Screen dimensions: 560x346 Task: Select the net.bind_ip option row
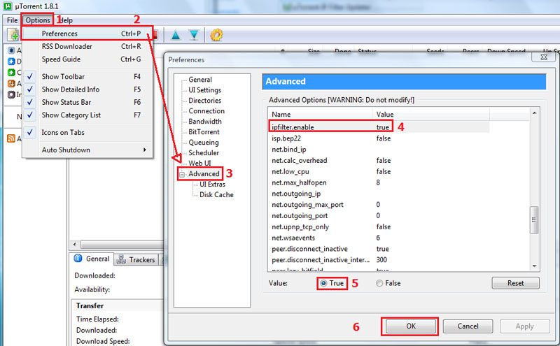379,150
